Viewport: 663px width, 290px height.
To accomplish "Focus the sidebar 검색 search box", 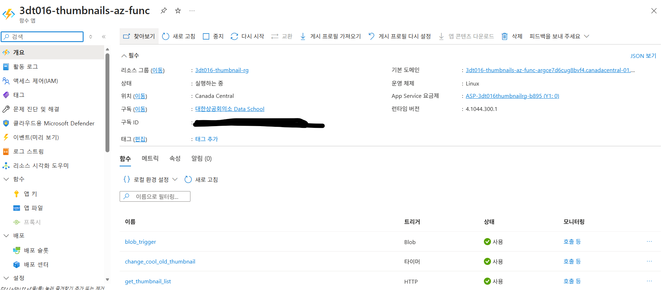I will 42,36.
